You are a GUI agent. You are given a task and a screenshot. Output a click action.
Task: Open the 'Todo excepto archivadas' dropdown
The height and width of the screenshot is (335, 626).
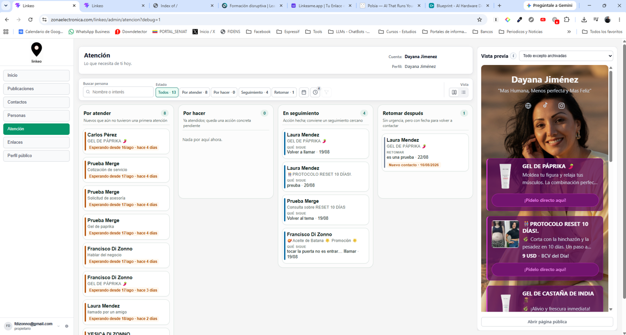[x=566, y=56]
